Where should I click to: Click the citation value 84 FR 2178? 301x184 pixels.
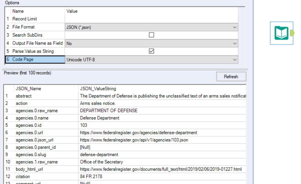[x=89, y=176]
